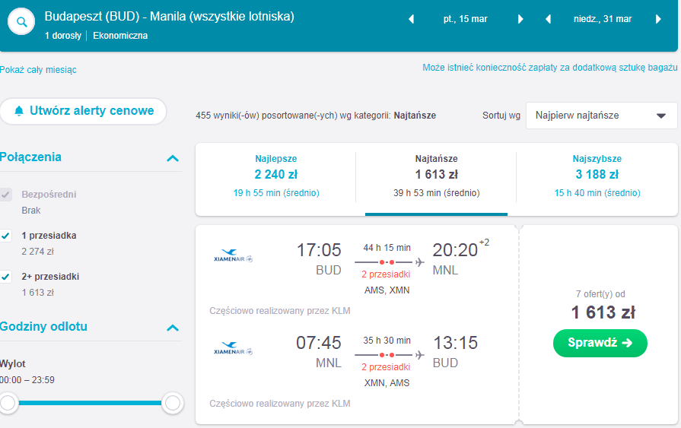Switch to the Najlepsze tab
Viewport: 681px width, 428px height.
(275, 176)
